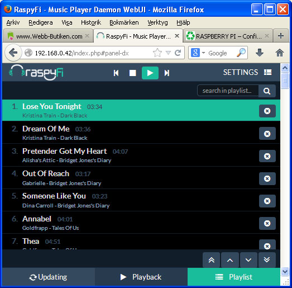Open the URL history dropdown arrow
Screen dimensions: 292x288
[168, 53]
